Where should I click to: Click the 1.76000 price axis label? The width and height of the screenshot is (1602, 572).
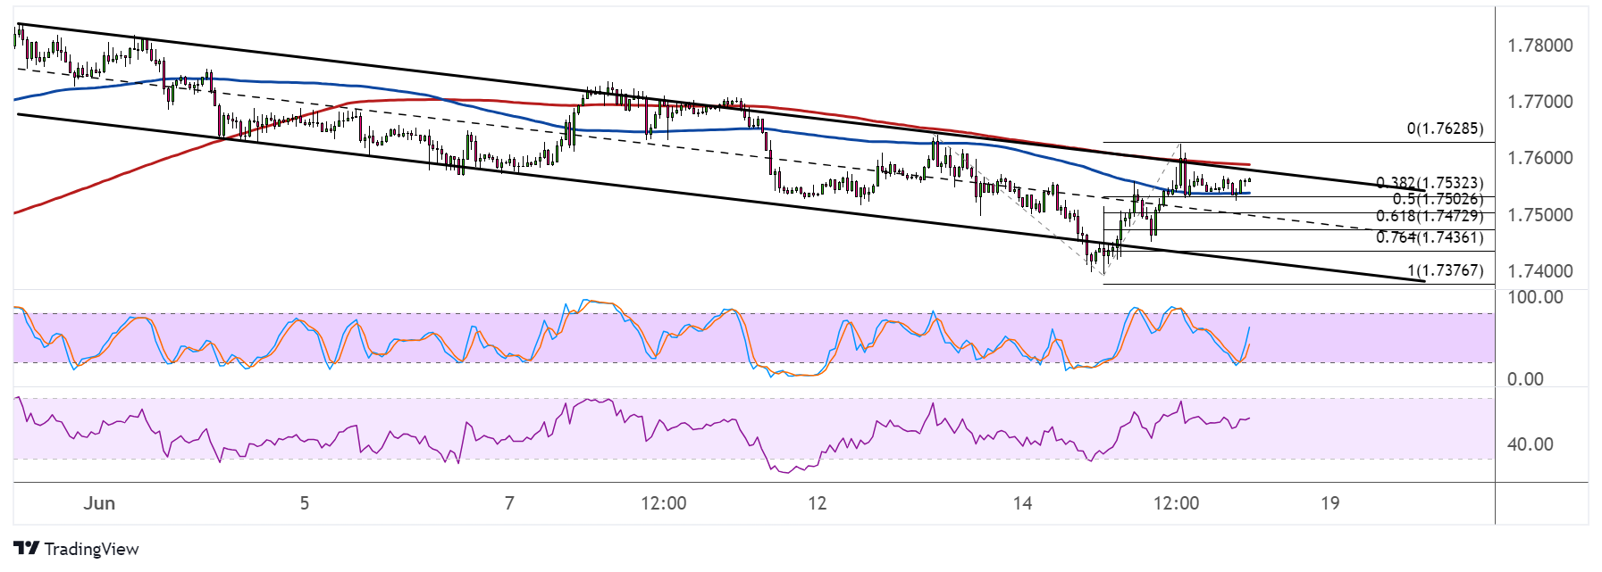[1540, 158]
